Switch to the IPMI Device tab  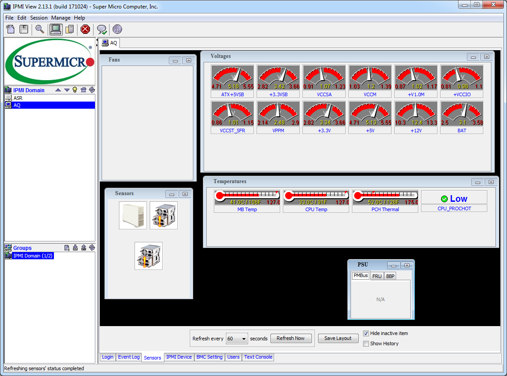179,357
